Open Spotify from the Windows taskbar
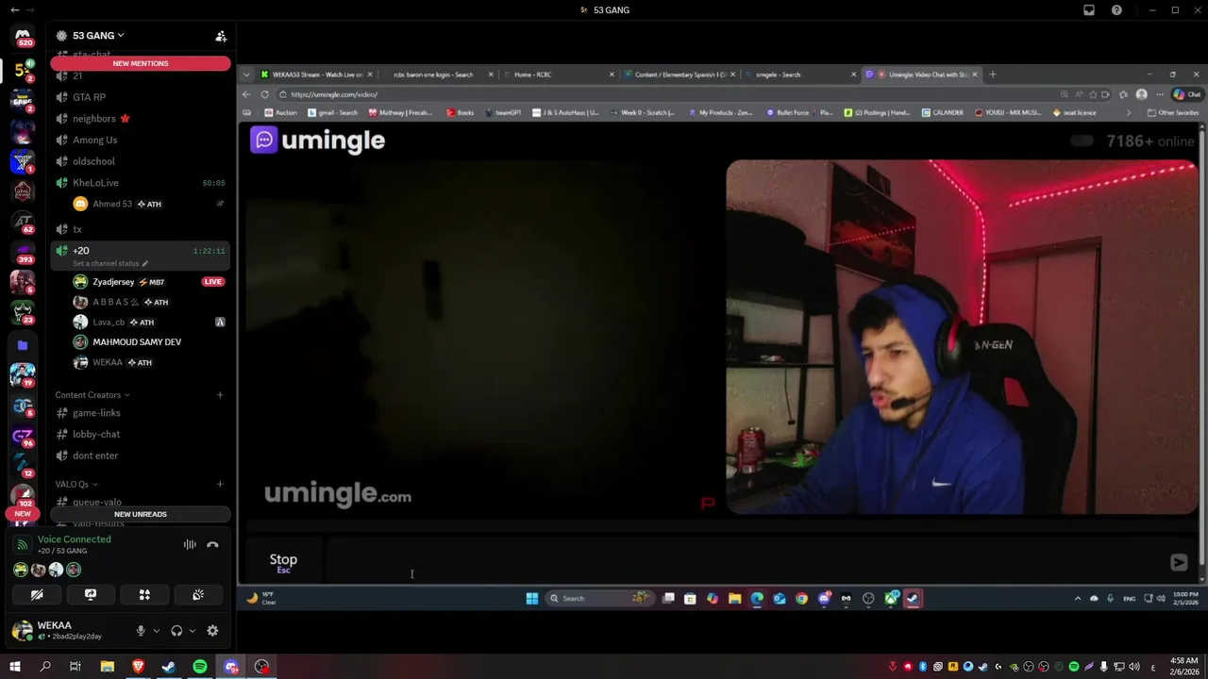1208x679 pixels. 200,667
